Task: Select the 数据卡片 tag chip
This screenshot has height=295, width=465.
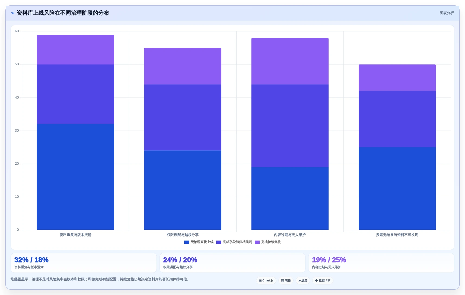Action: (x=323, y=281)
